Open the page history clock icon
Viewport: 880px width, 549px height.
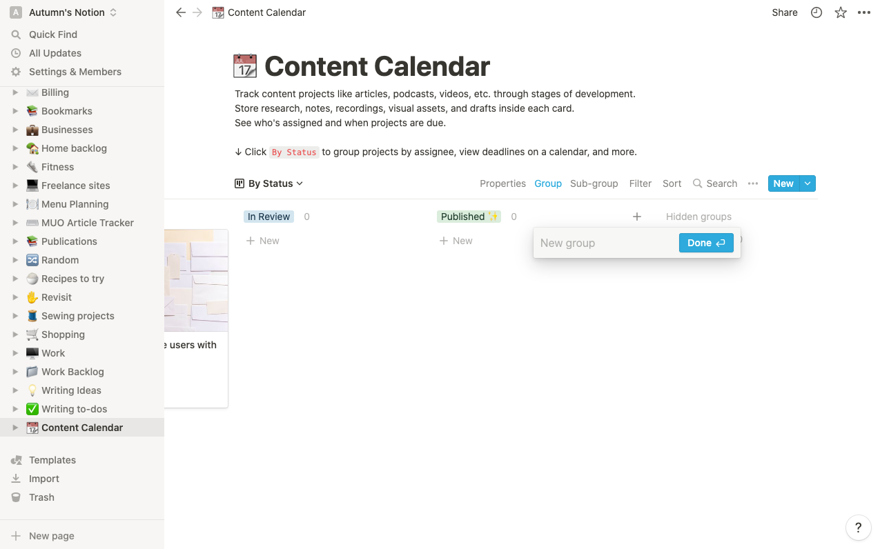(817, 12)
